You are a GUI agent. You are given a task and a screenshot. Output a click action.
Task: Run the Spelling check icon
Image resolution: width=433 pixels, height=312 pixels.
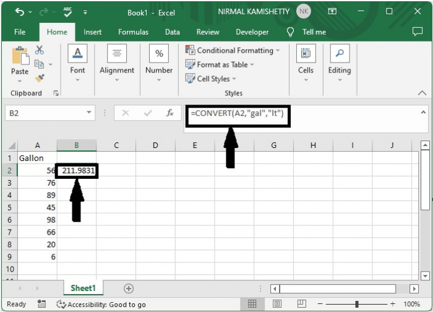67,12
